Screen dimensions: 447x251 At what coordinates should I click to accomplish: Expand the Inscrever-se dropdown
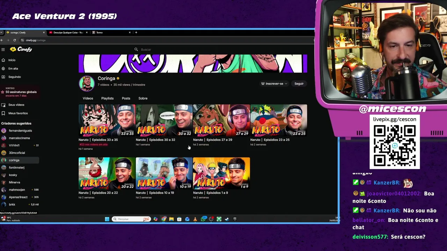pyautogui.click(x=274, y=84)
